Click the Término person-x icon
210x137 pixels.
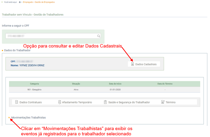pyautogui.click(x=163, y=102)
